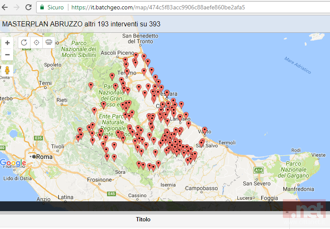This screenshot has width=330, height=229.
Task: Click the Rieti city label
Action: (62, 100)
